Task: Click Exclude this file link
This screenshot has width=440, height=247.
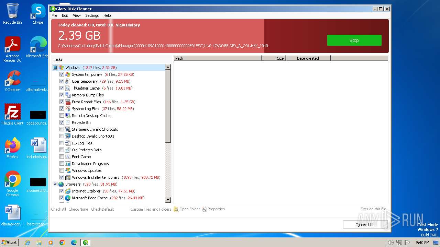Action: pos(373,209)
